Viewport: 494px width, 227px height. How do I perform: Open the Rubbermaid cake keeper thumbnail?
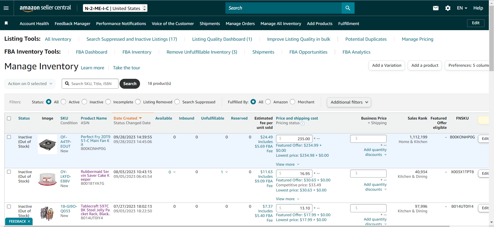[x=47, y=179]
